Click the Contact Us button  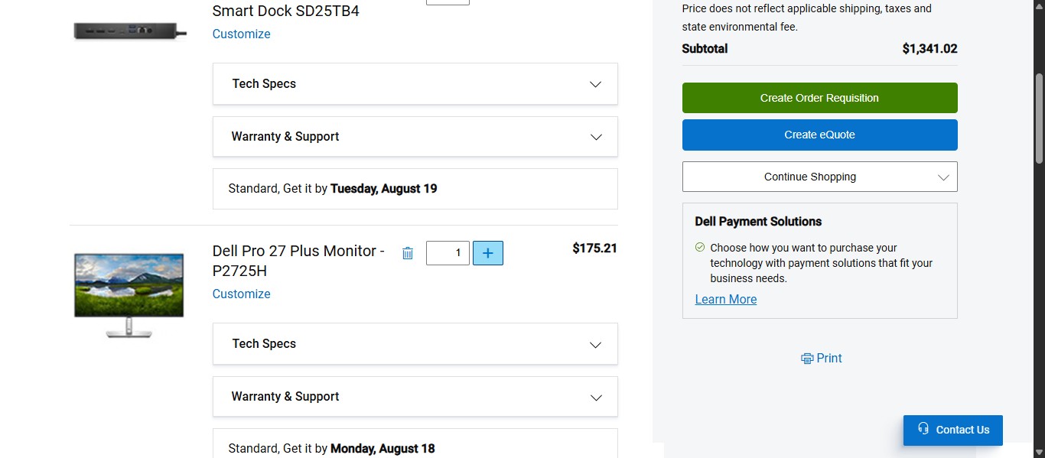pyautogui.click(x=952, y=430)
